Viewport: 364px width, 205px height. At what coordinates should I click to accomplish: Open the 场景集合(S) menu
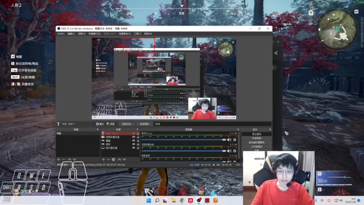click(x=125, y=34)
